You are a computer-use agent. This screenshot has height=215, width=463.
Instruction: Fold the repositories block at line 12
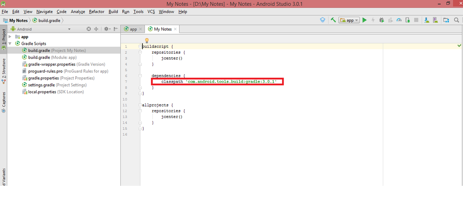(140, 111)
